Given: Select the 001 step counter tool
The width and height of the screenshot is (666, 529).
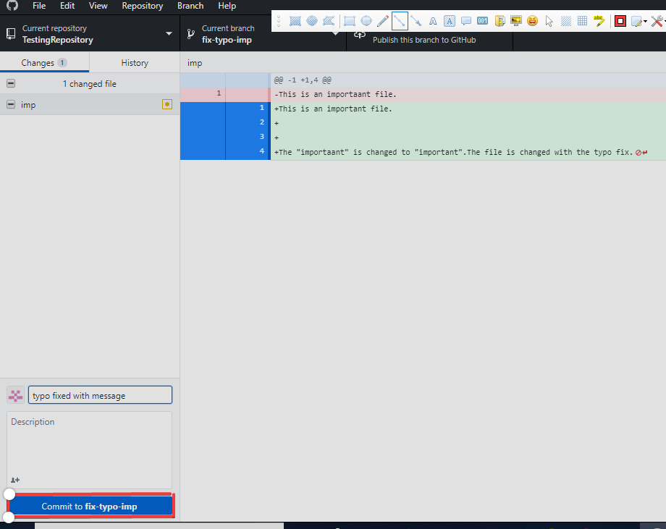Looking at the screenshot, I should 483,21.
